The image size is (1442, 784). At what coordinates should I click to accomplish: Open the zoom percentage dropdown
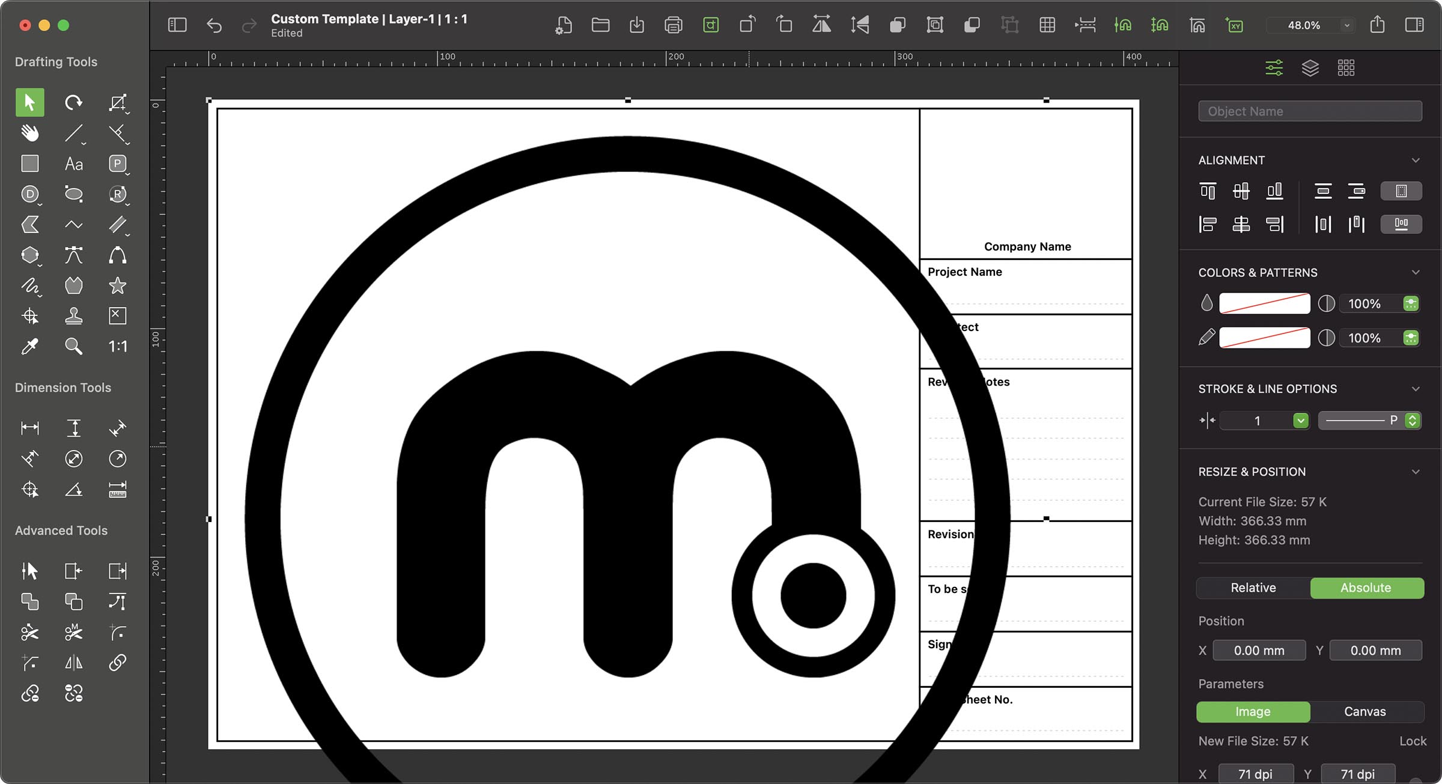(x=1347, y=25)
